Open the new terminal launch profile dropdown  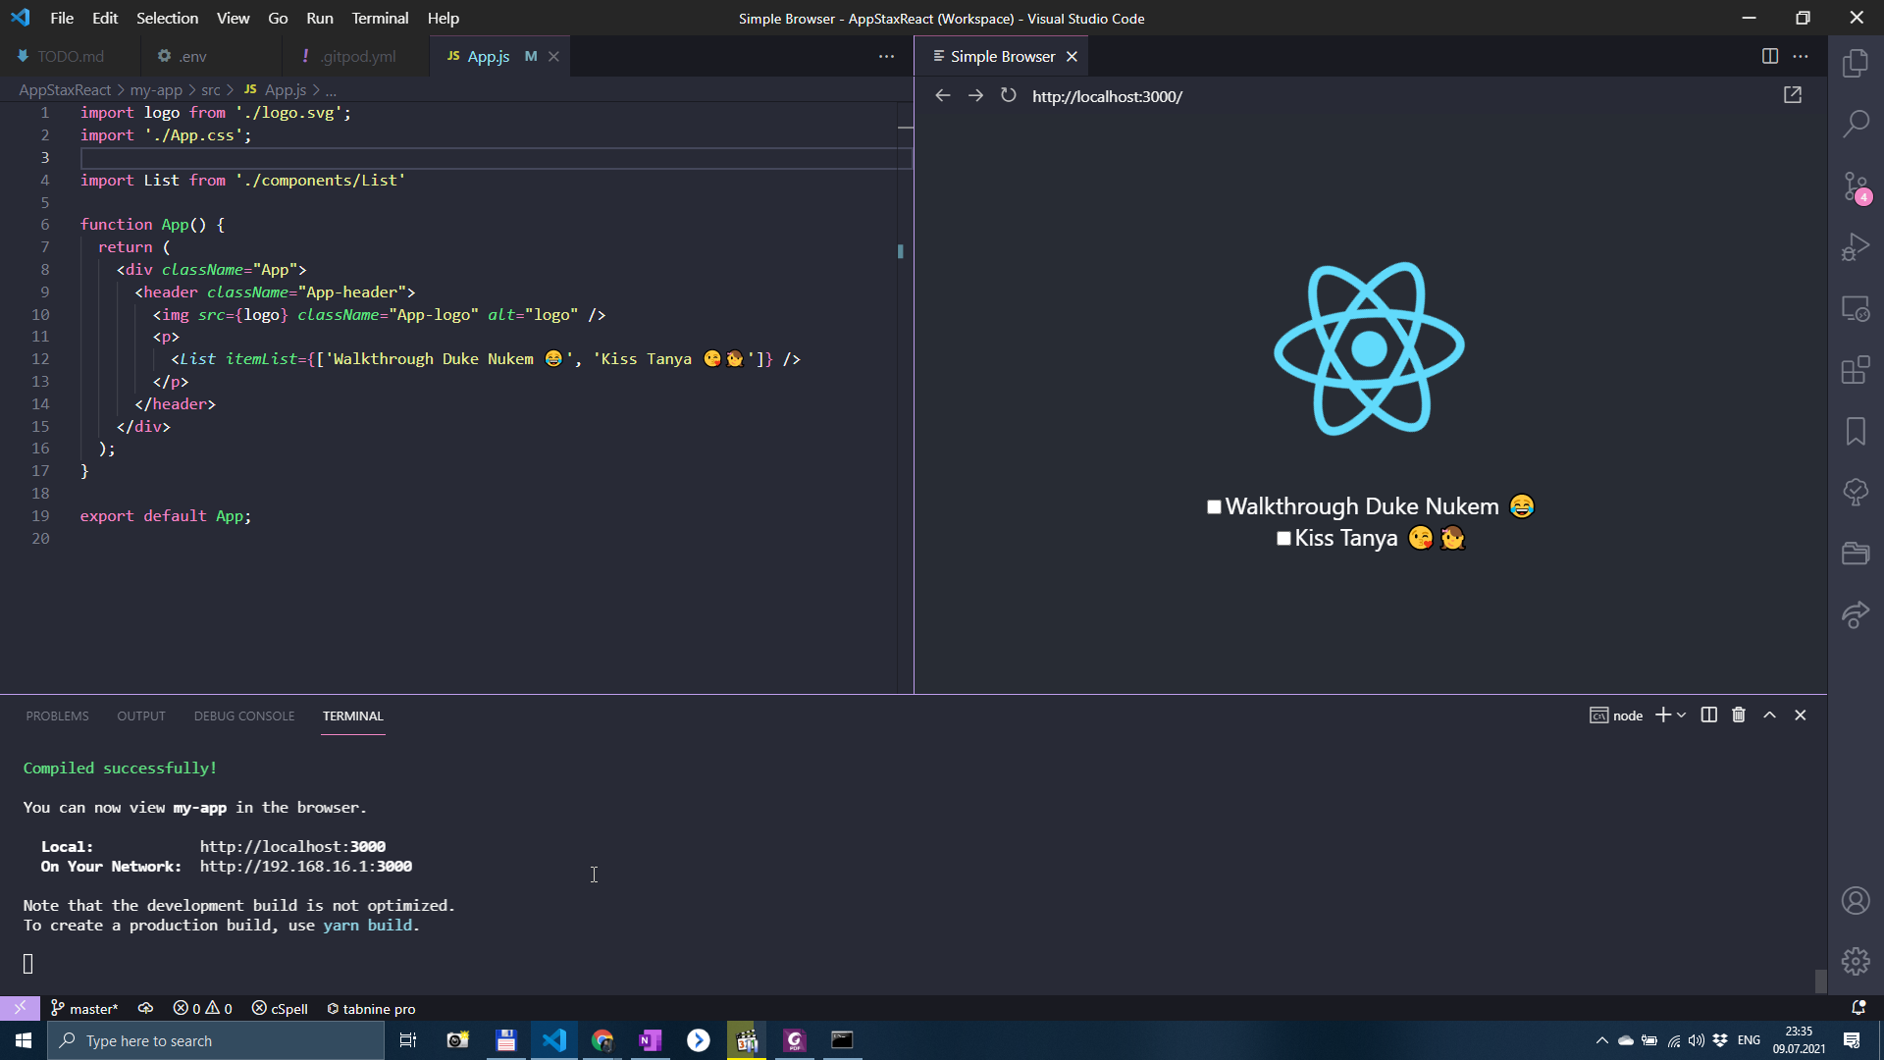pos(1682,715)
